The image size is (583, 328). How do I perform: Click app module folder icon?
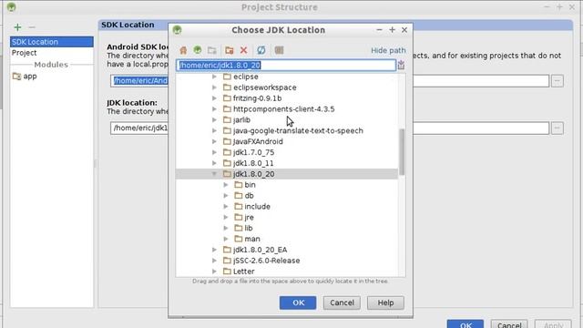(16, 77)
